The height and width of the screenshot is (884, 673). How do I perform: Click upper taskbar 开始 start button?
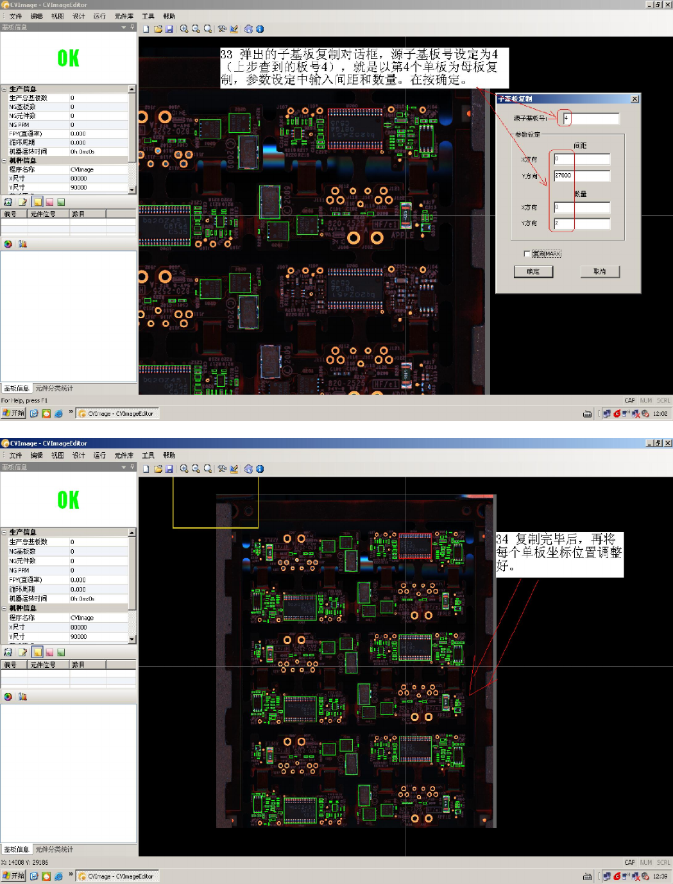click(x=13, y=414)
